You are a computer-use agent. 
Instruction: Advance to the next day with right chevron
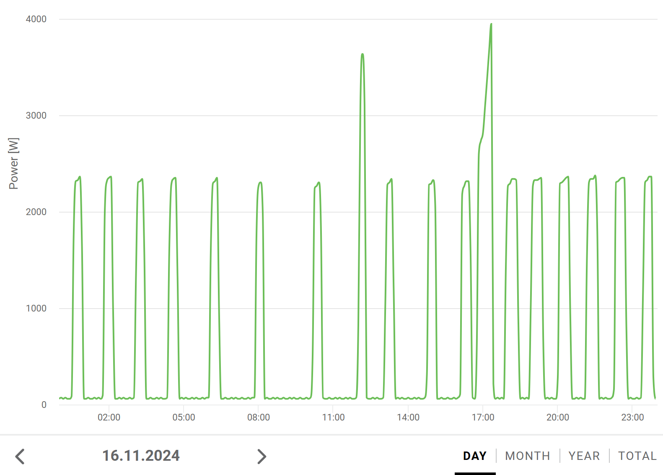click(262, 456)
